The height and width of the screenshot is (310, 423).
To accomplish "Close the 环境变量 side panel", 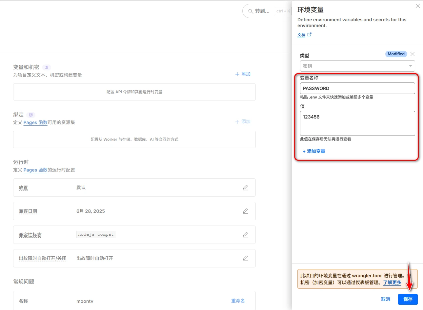I will pyautogui.click(x=417, y=6).
